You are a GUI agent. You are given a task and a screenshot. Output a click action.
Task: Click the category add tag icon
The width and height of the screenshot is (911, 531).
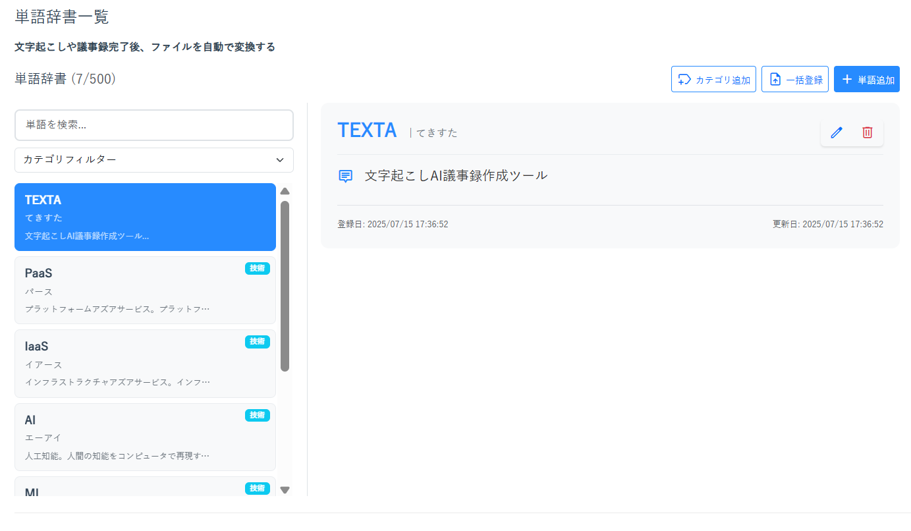(x=684, y=80)
